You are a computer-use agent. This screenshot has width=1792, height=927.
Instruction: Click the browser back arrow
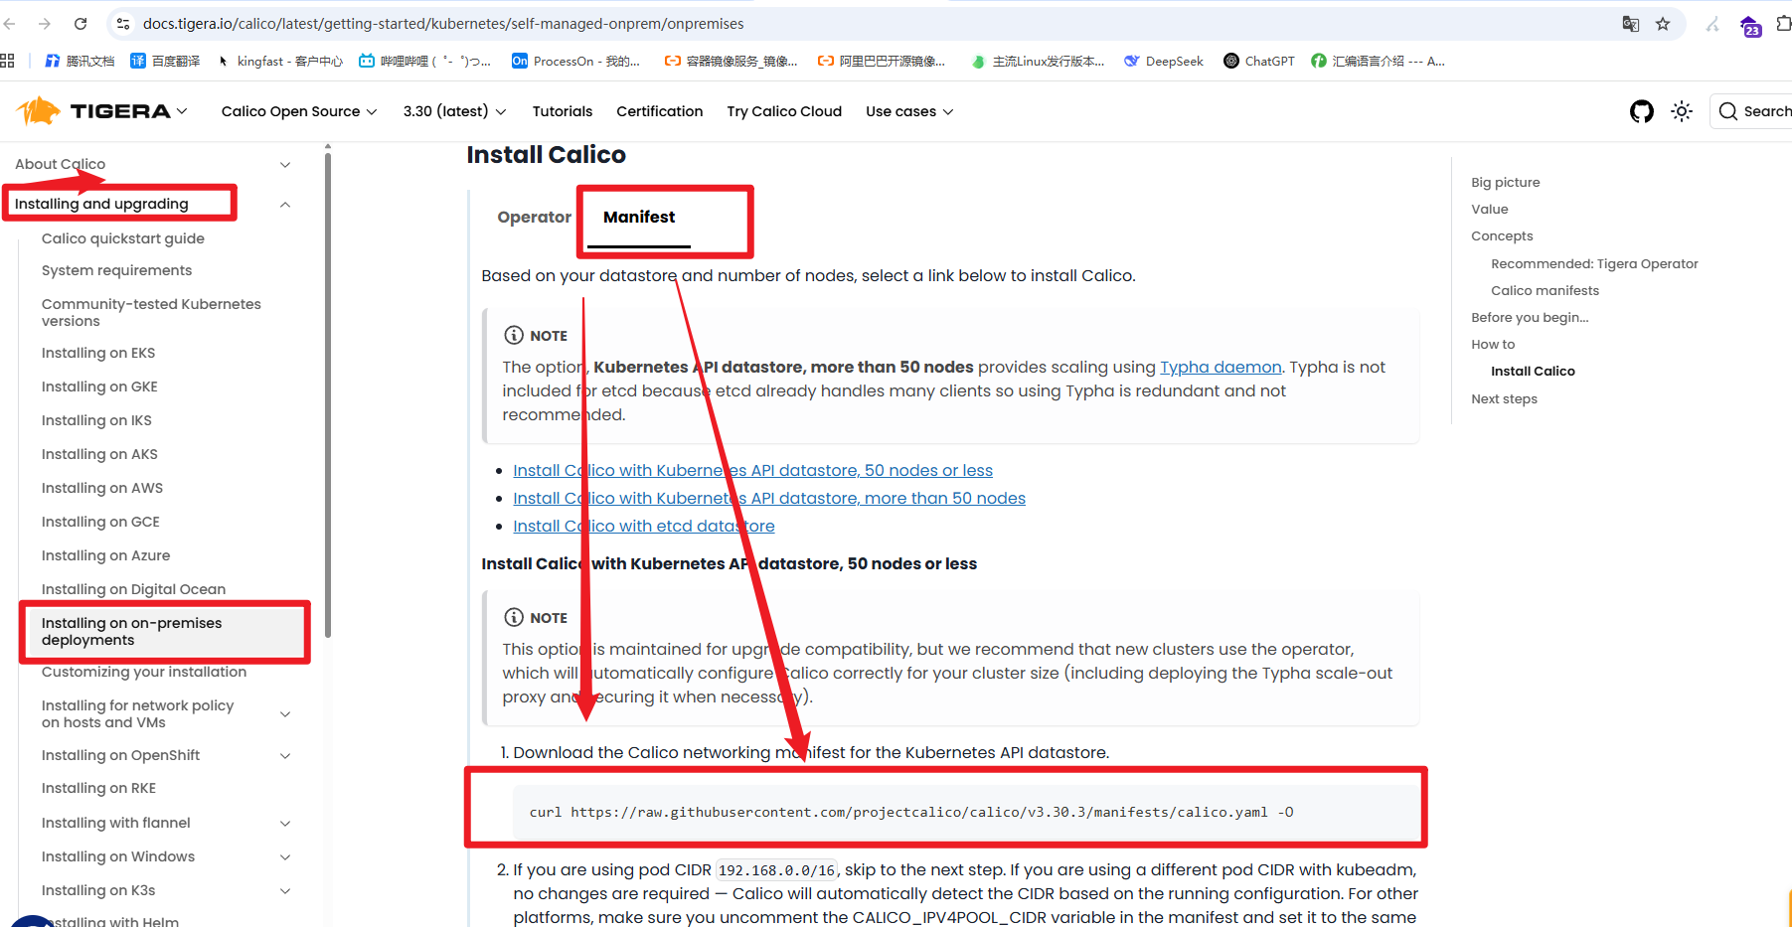point(10,24)
